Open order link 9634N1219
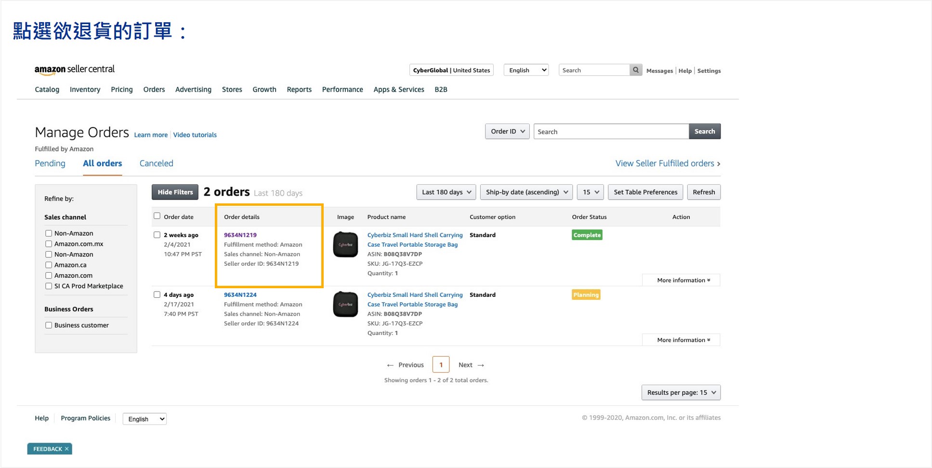 pyautogui.click(x=240, y=235)
